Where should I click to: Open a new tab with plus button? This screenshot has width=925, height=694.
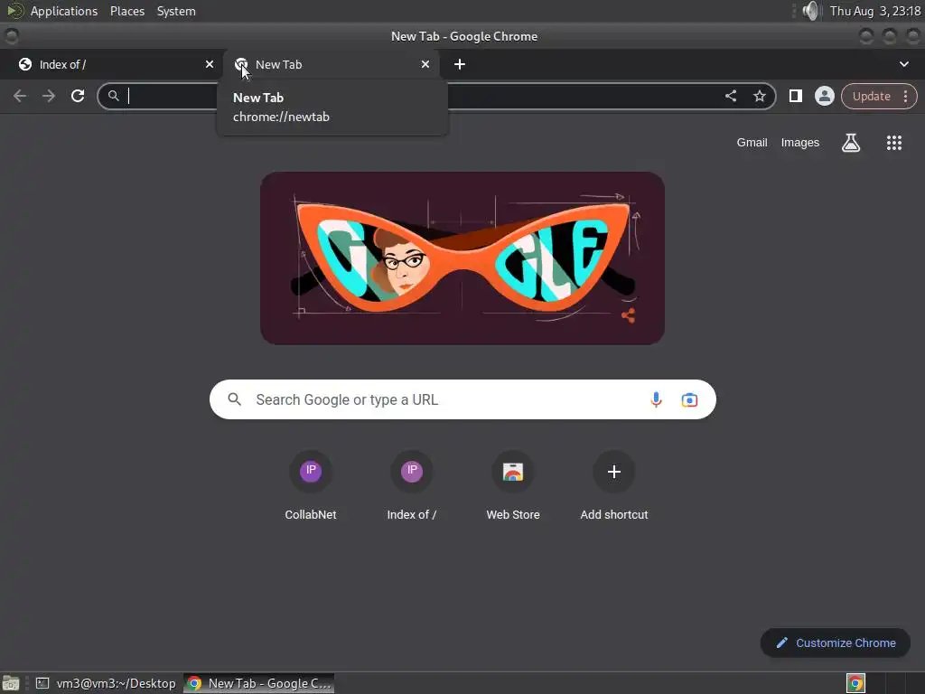460,64
